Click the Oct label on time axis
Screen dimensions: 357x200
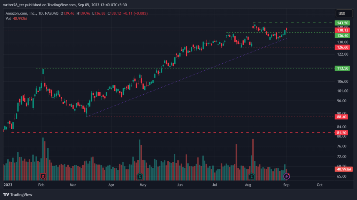coord(320,185)
